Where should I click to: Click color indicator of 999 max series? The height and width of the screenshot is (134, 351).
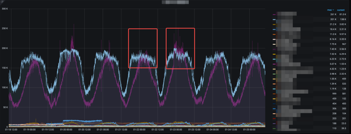275,94
